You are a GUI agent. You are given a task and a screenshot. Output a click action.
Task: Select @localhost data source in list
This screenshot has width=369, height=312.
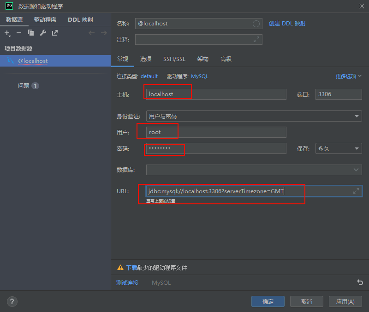coord(55,61)
